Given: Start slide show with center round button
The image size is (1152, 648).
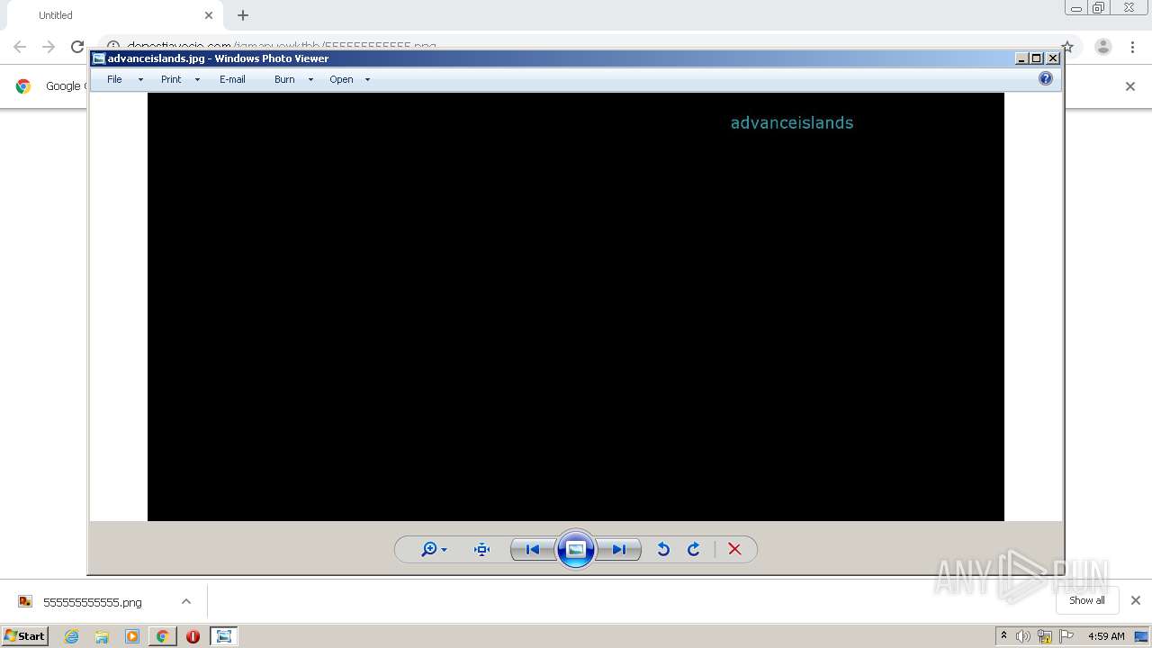Looking at the screenshot, I should tap(576, 549).
